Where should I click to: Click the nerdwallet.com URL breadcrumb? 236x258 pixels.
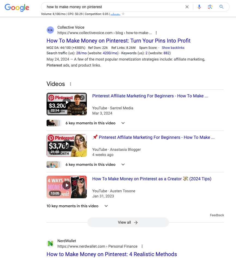[97, 247]
